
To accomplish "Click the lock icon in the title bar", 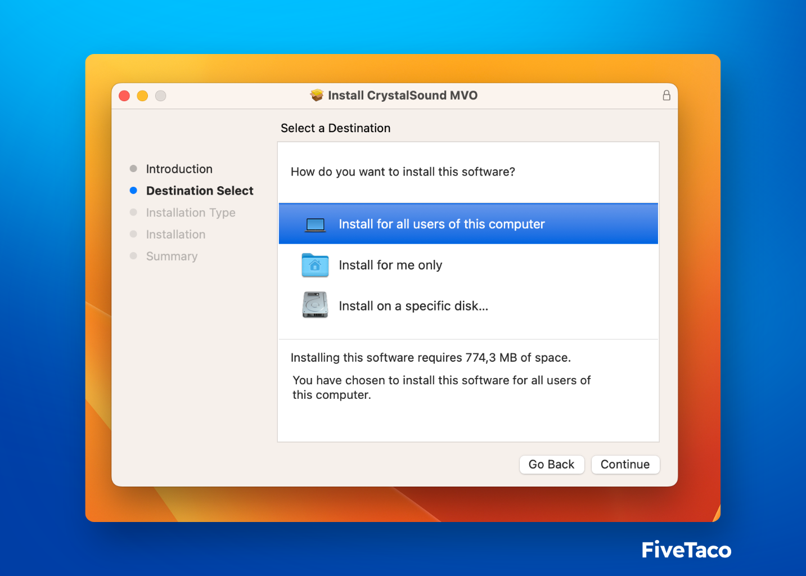I will 666,95.
